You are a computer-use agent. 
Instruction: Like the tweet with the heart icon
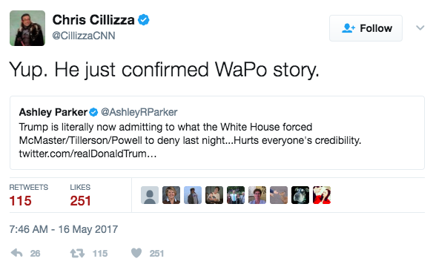(x=136, y=253)
